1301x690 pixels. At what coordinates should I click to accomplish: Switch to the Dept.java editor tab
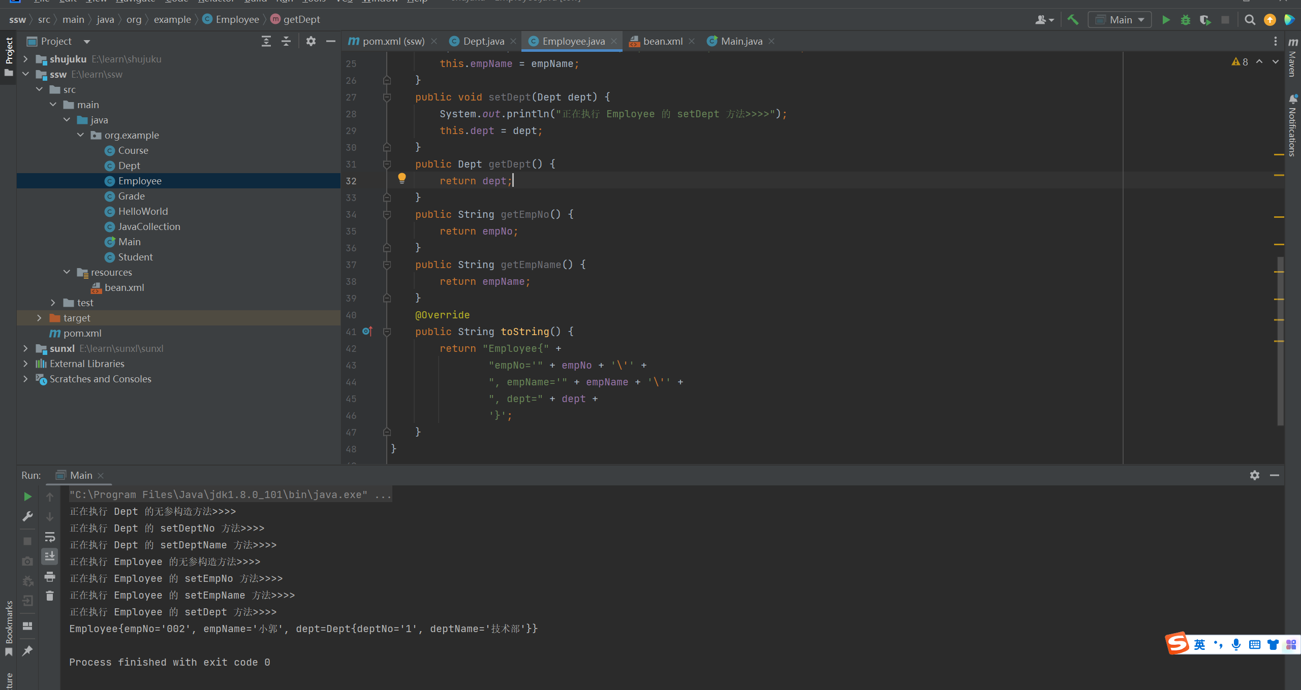(x=483, y=41)
